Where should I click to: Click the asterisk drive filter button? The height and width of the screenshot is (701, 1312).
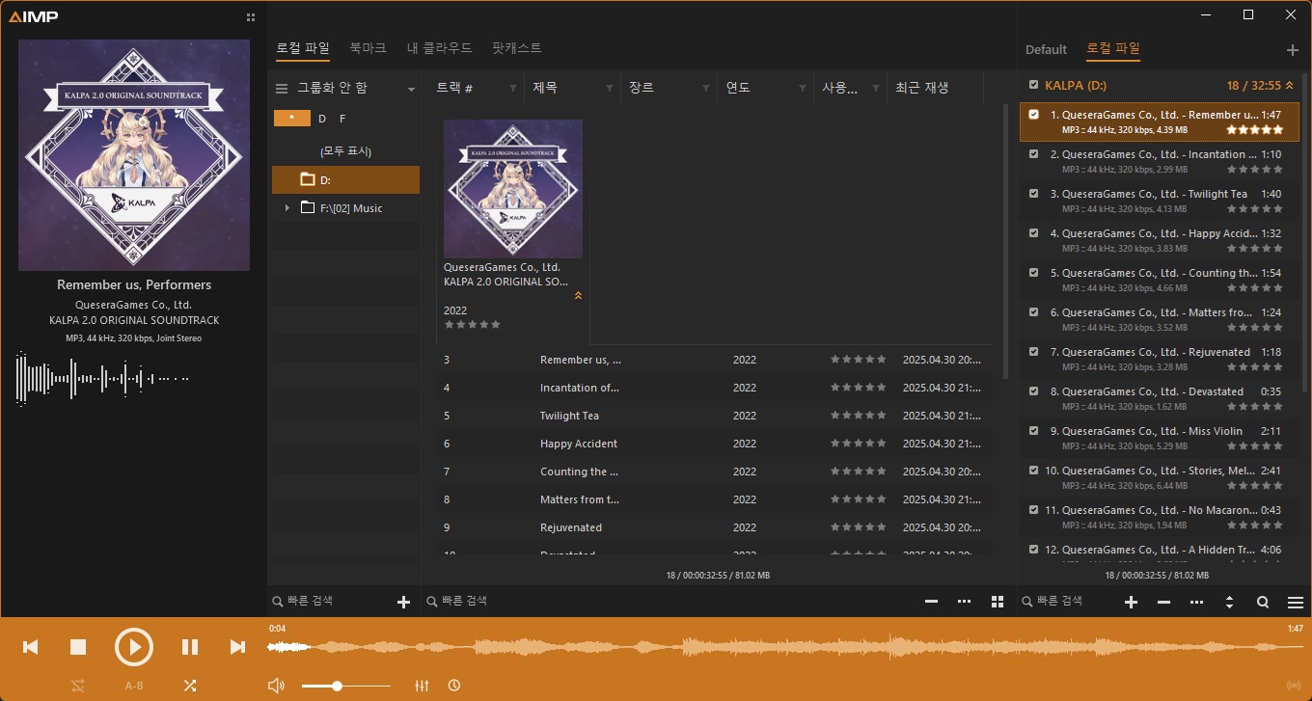pos(292,119)
